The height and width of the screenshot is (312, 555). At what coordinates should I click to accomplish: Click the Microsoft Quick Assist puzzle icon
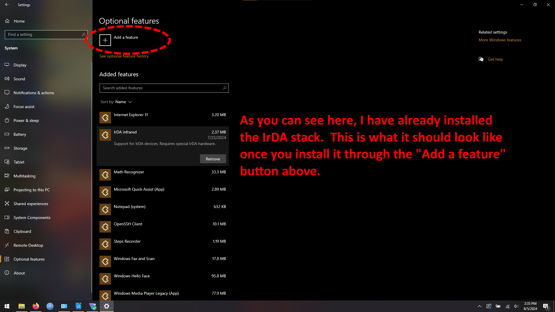coord(105,192)
